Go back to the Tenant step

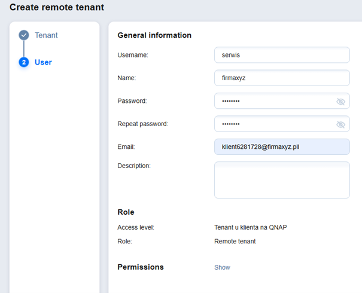click(x=46, y=35)
